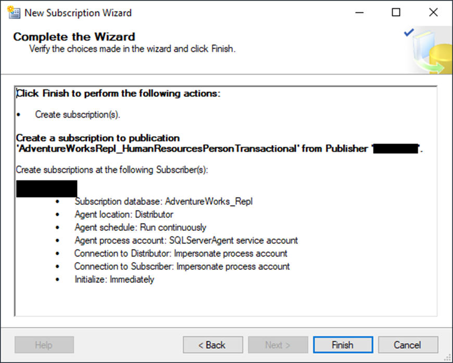The image size is (453, 363).
Task: Click the 'Complete the Wizard' heading
Action: [x=74, y=37]
